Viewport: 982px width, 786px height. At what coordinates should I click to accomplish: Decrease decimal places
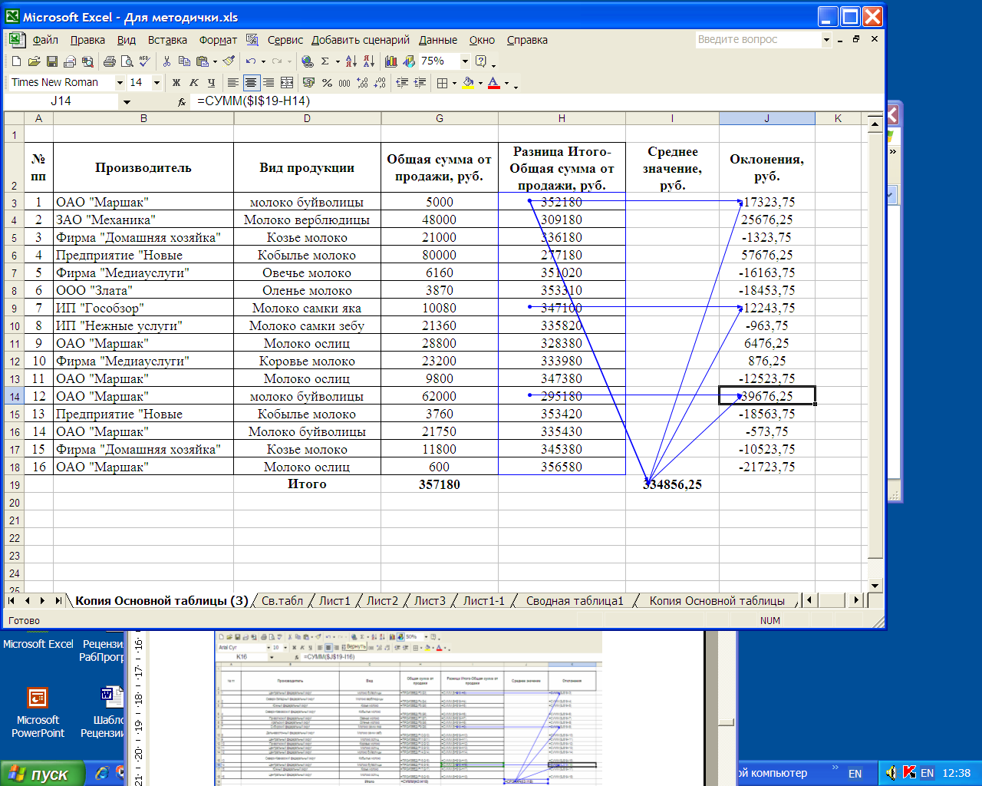tap(380, 82)
